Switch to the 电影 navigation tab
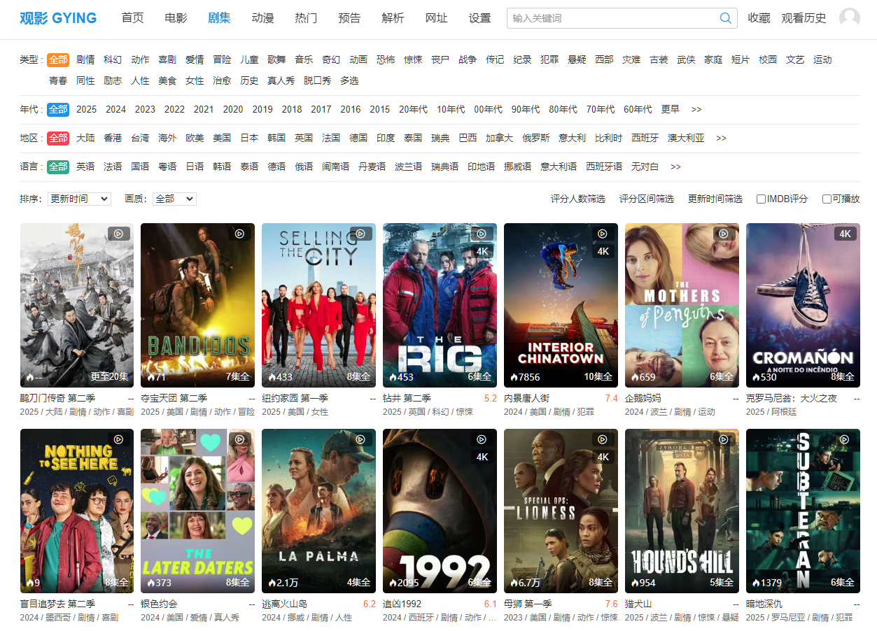 tap(176, 18)
